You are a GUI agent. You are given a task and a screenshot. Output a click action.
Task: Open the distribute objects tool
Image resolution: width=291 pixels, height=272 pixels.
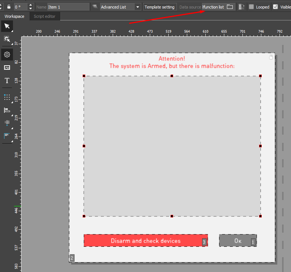pyautogui.click(x=7, y=123)
